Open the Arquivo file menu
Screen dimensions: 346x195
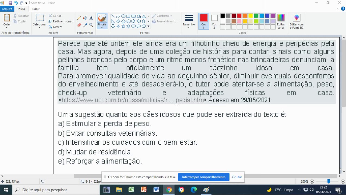point(7,9)
